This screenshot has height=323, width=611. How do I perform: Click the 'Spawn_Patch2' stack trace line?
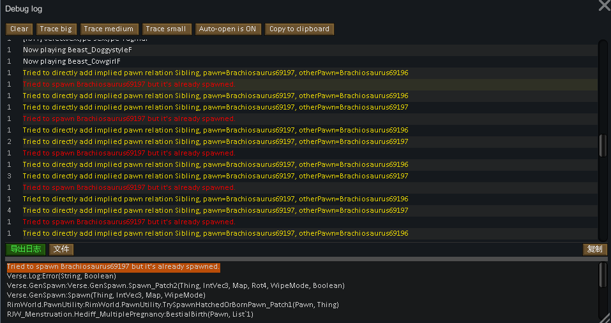pyautogui.click(x=176, y=285)
